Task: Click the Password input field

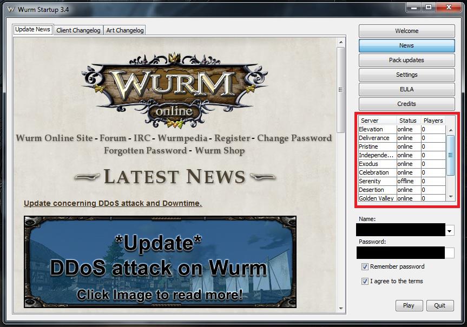Action: tap(405, 252)
